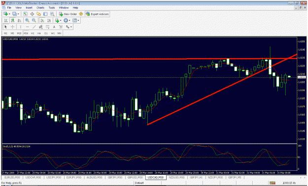
Task: Toggle the Expert Advisors button
Action: 98,14
